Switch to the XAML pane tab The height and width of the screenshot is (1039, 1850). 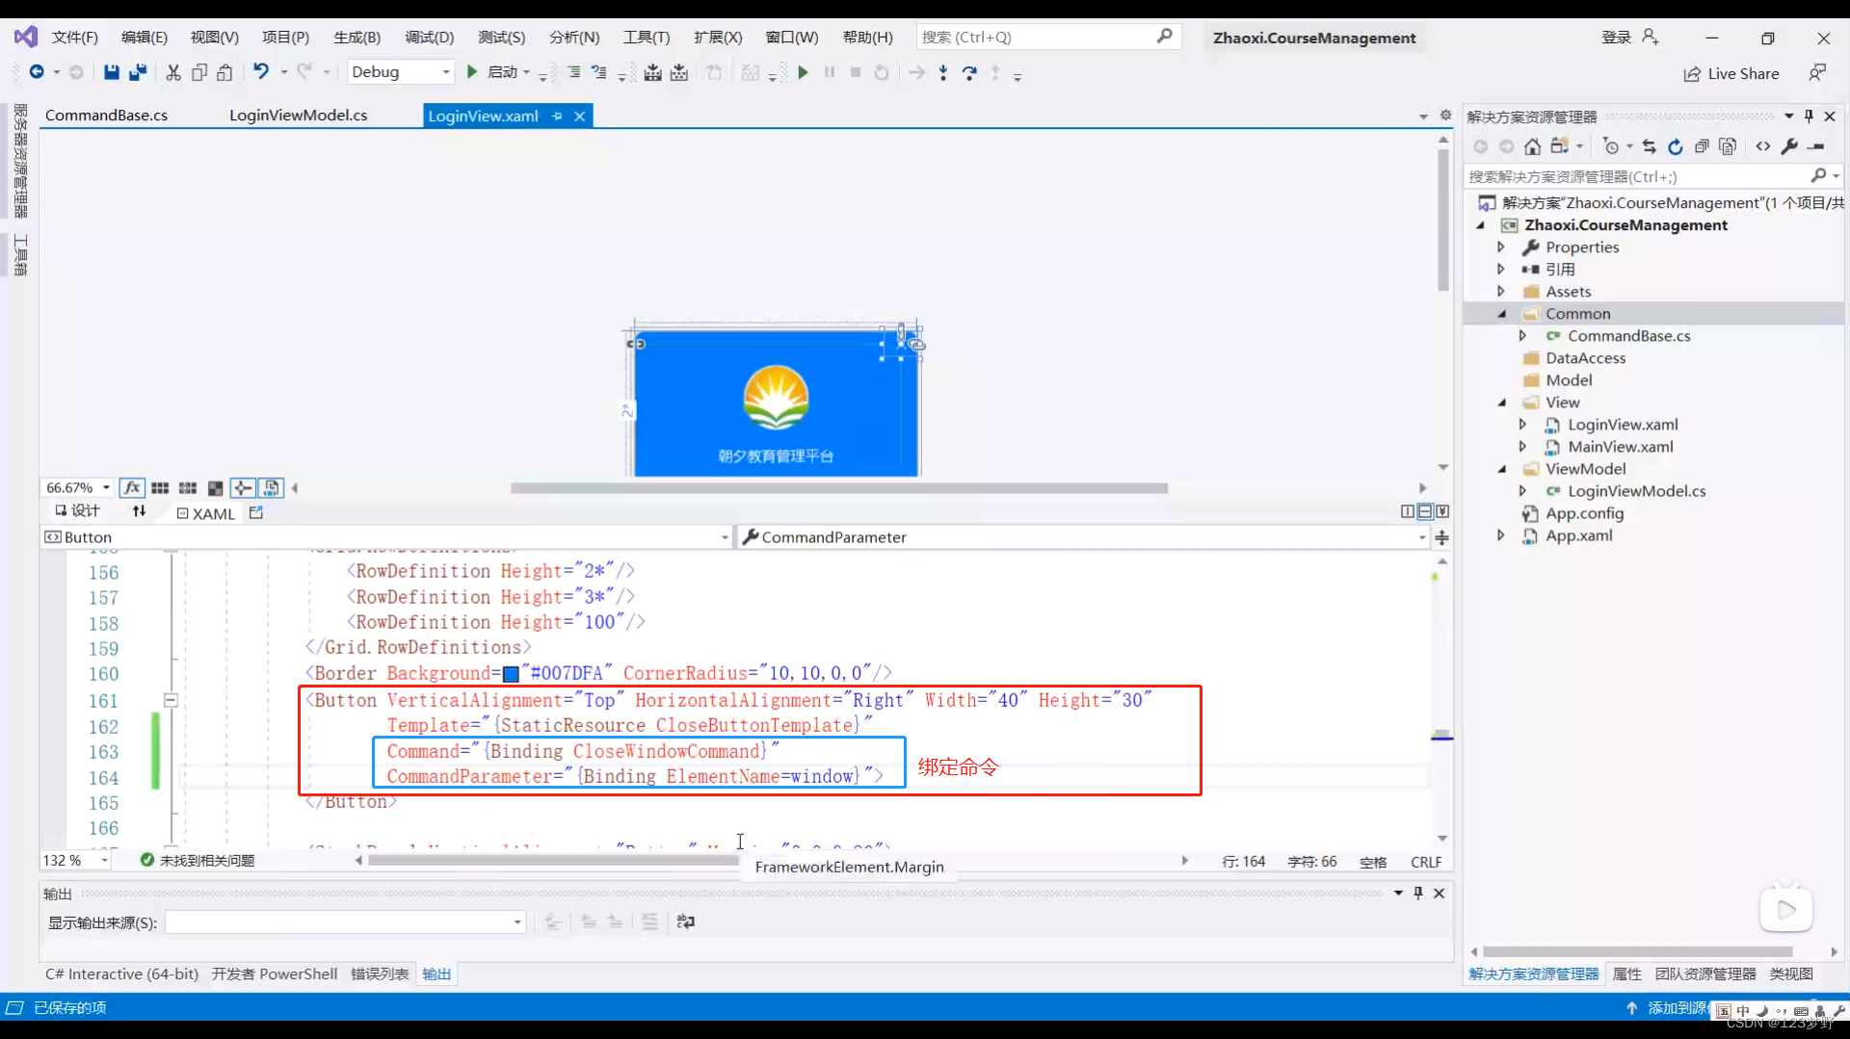click(x=205, y=513)
